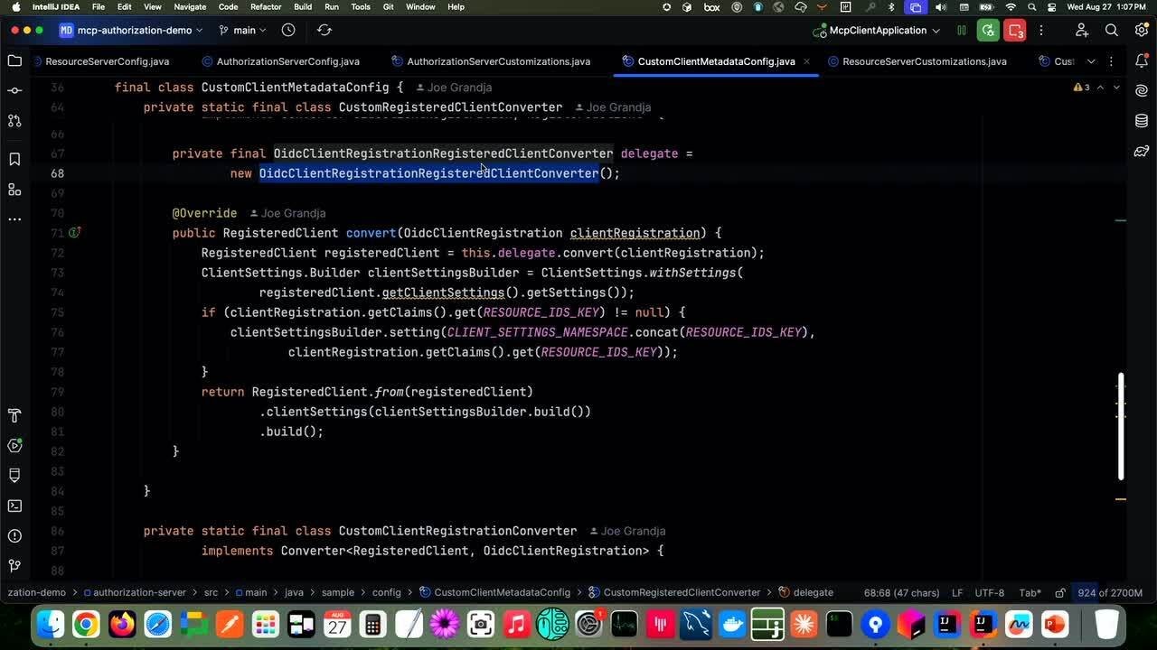Open the Commit tool window

click(x=14, y=91)
